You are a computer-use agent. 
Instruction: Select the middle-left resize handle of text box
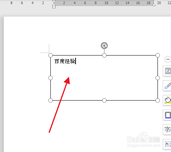point(50,78)
